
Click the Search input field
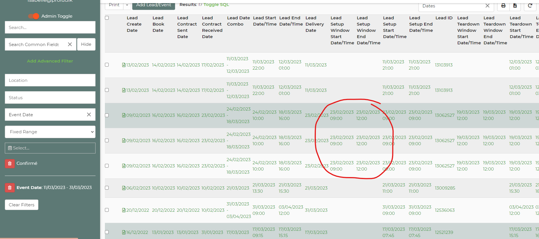click(50, 27)
